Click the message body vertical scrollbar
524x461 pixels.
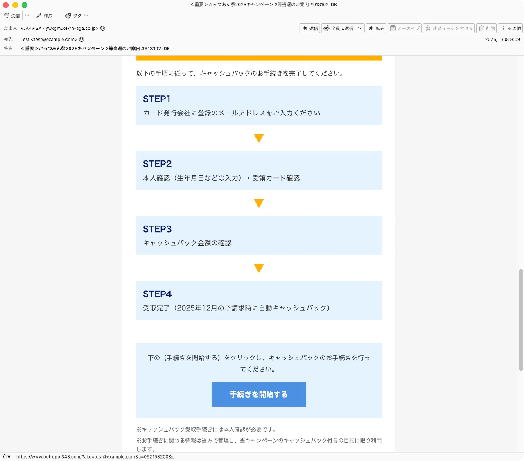(x=521, y=320)
